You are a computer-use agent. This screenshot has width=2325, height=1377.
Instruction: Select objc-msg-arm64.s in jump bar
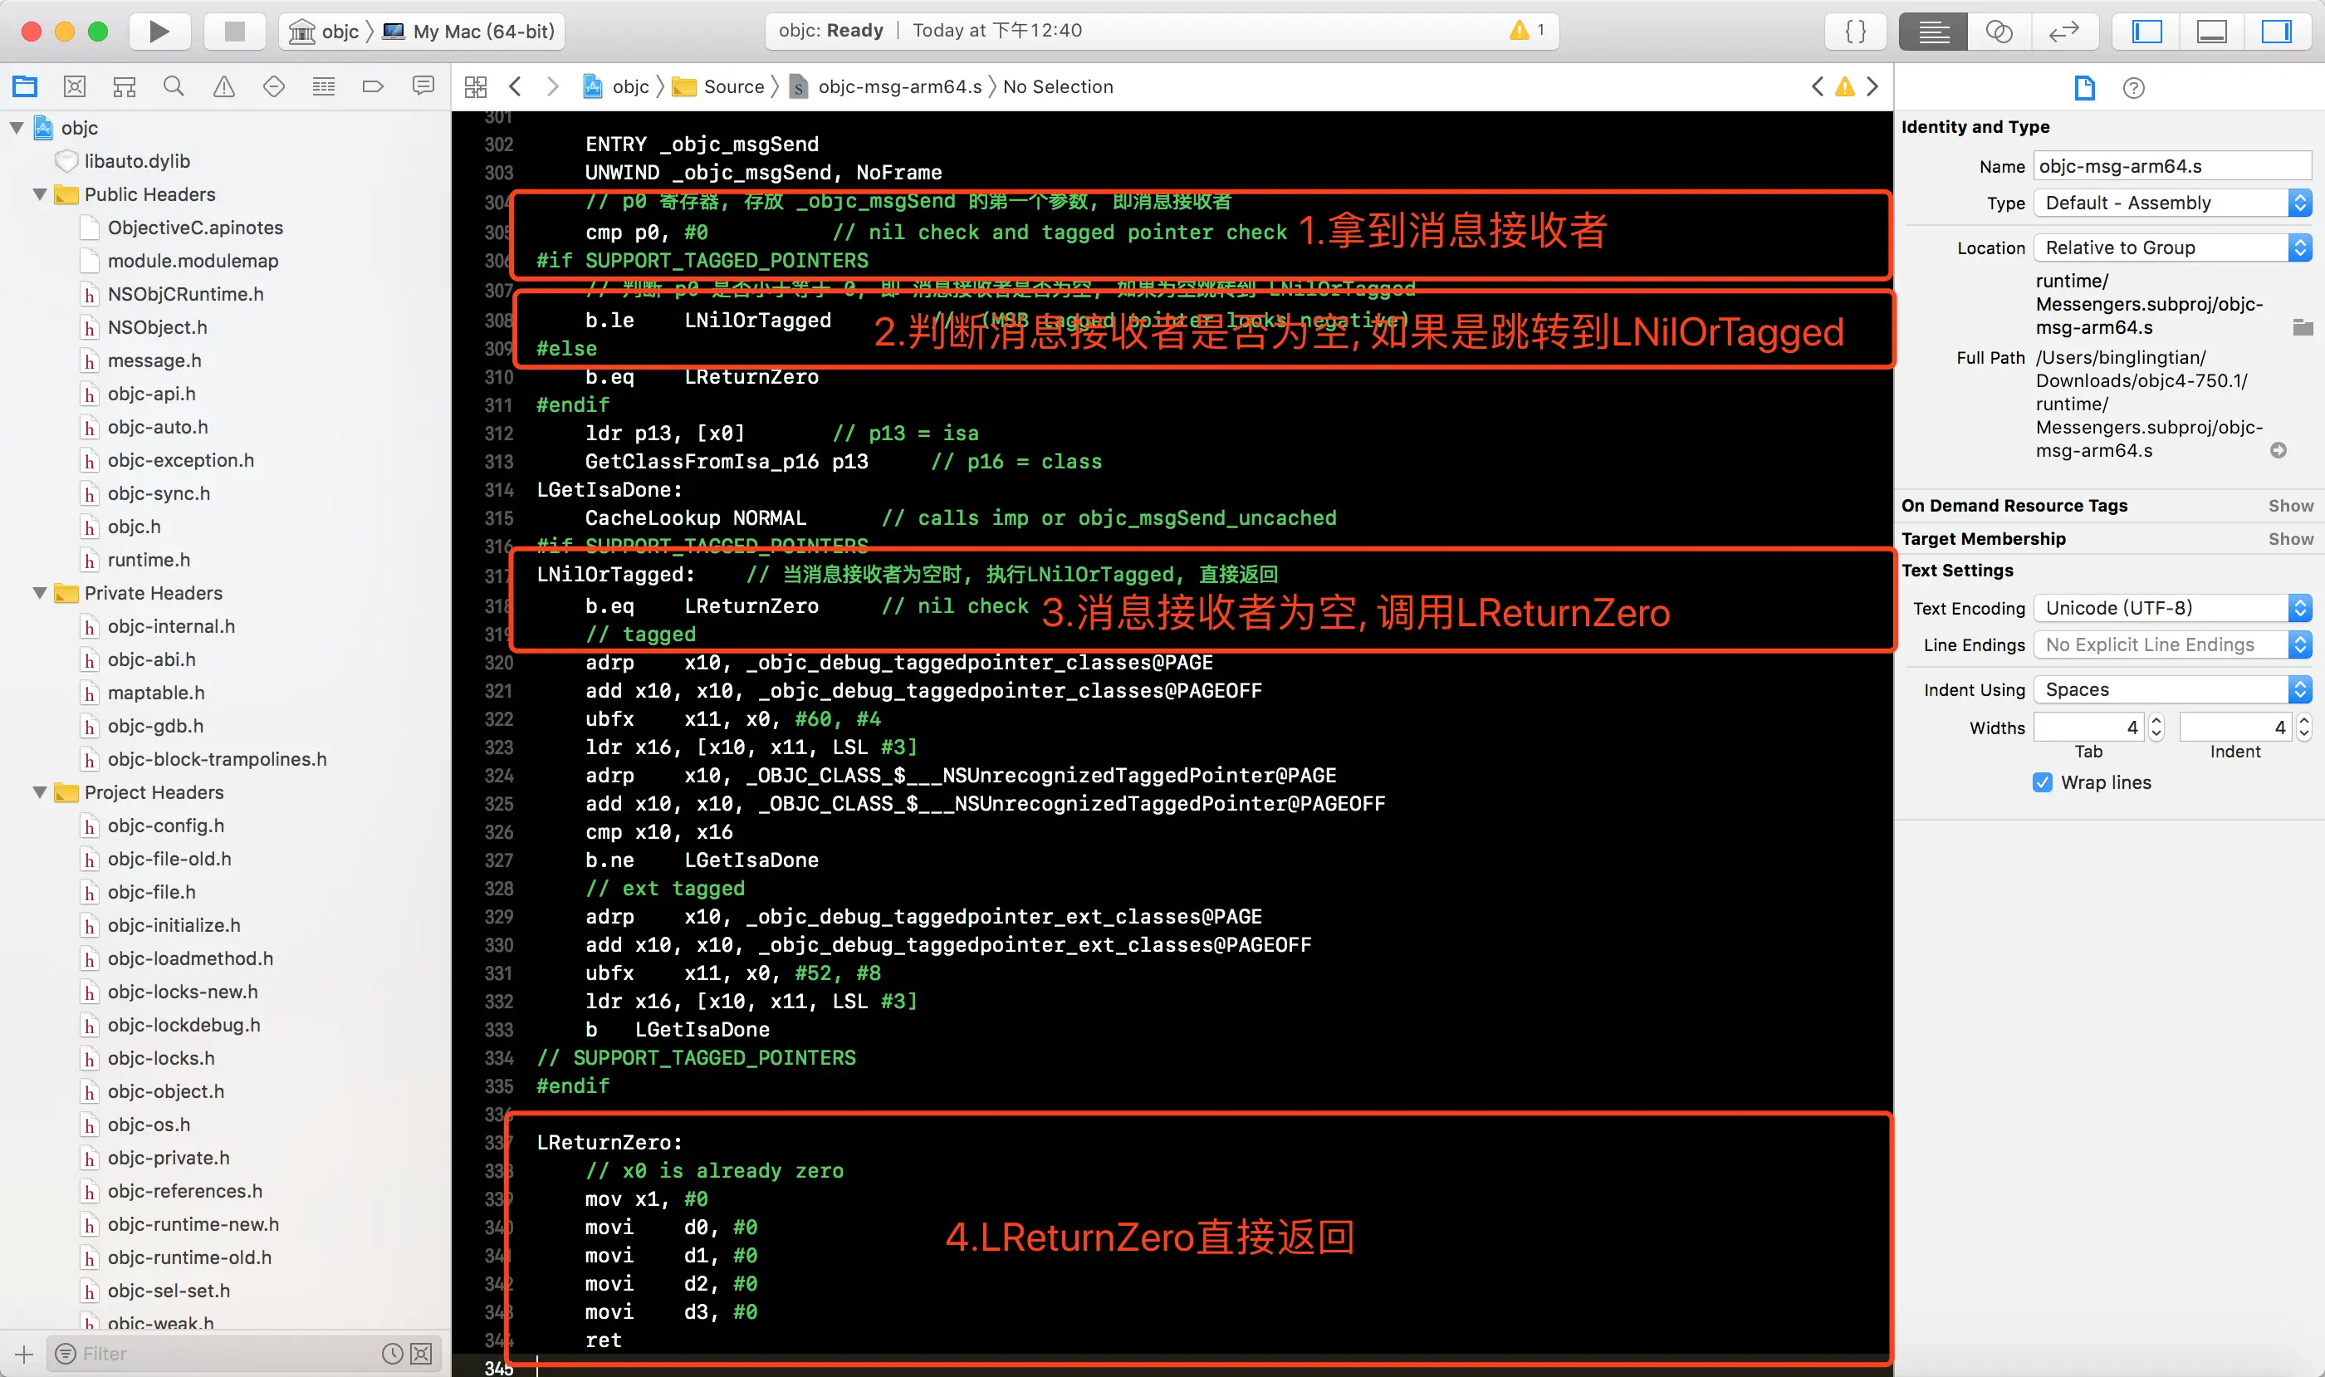[x=898, y=87]
